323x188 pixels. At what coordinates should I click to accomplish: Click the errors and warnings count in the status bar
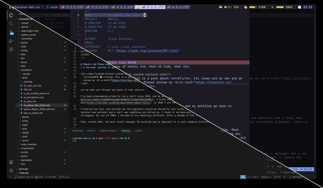(x=64, y=177)
